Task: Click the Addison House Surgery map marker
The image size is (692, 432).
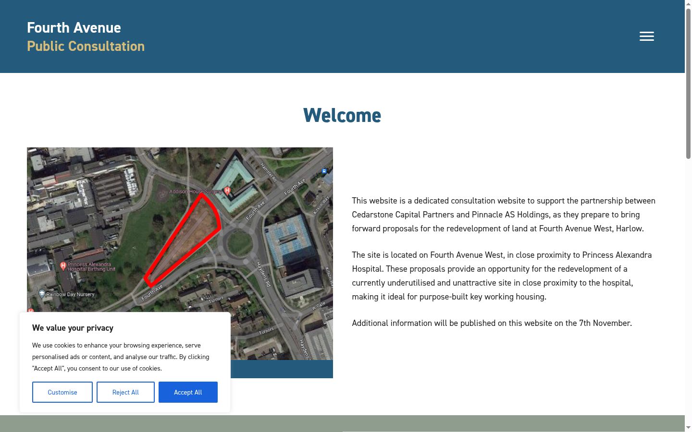Action: (227, 191)
